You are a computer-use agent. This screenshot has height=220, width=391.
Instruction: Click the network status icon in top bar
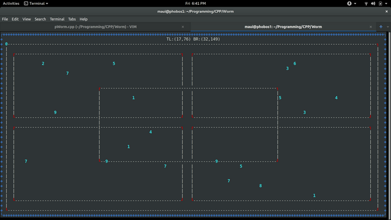[x=366, y=4]
